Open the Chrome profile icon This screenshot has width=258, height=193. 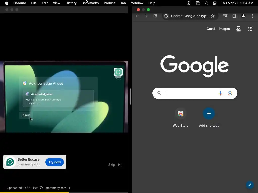click(x=243, y=16)
